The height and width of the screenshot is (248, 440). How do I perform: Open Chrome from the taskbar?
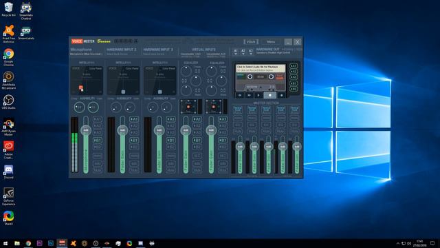(28, 243)
